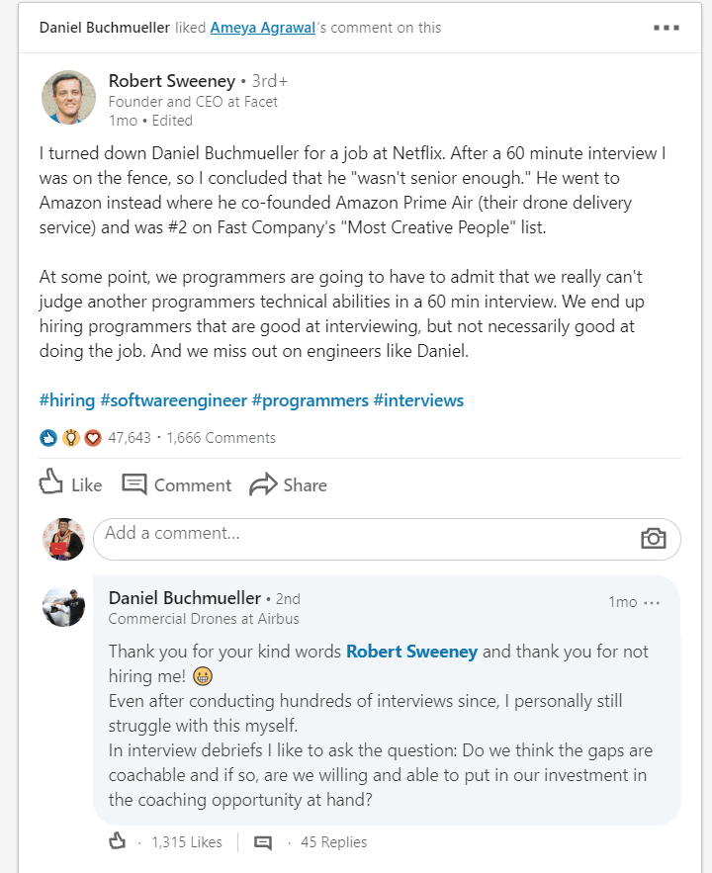Click the lightbulb insightful reaction icon
The width and height of the screenshot is (712, 873).
(70, 438)
